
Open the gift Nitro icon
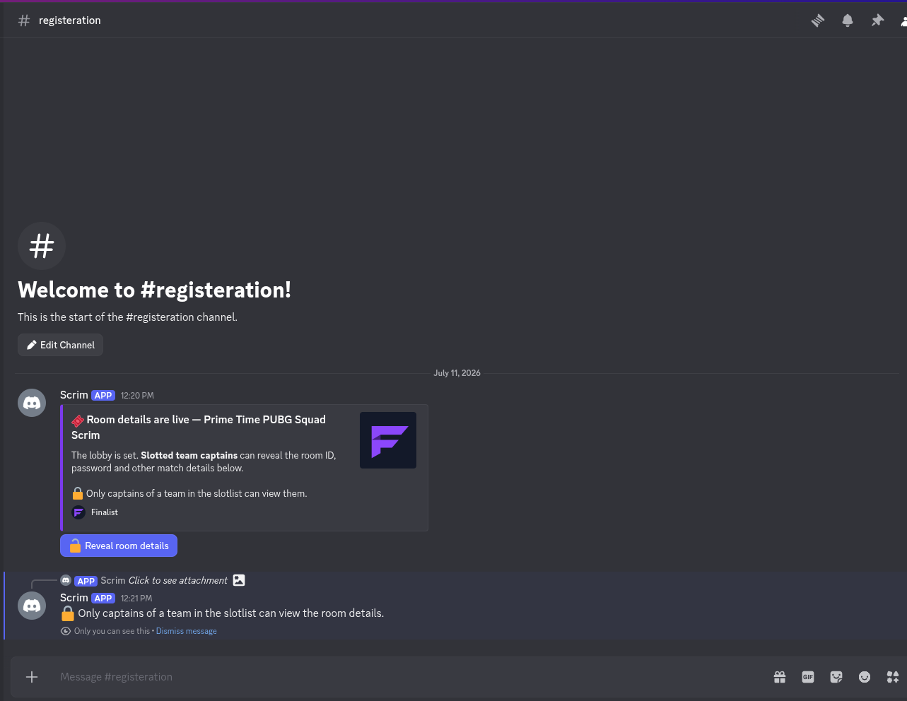coord(780,677)
